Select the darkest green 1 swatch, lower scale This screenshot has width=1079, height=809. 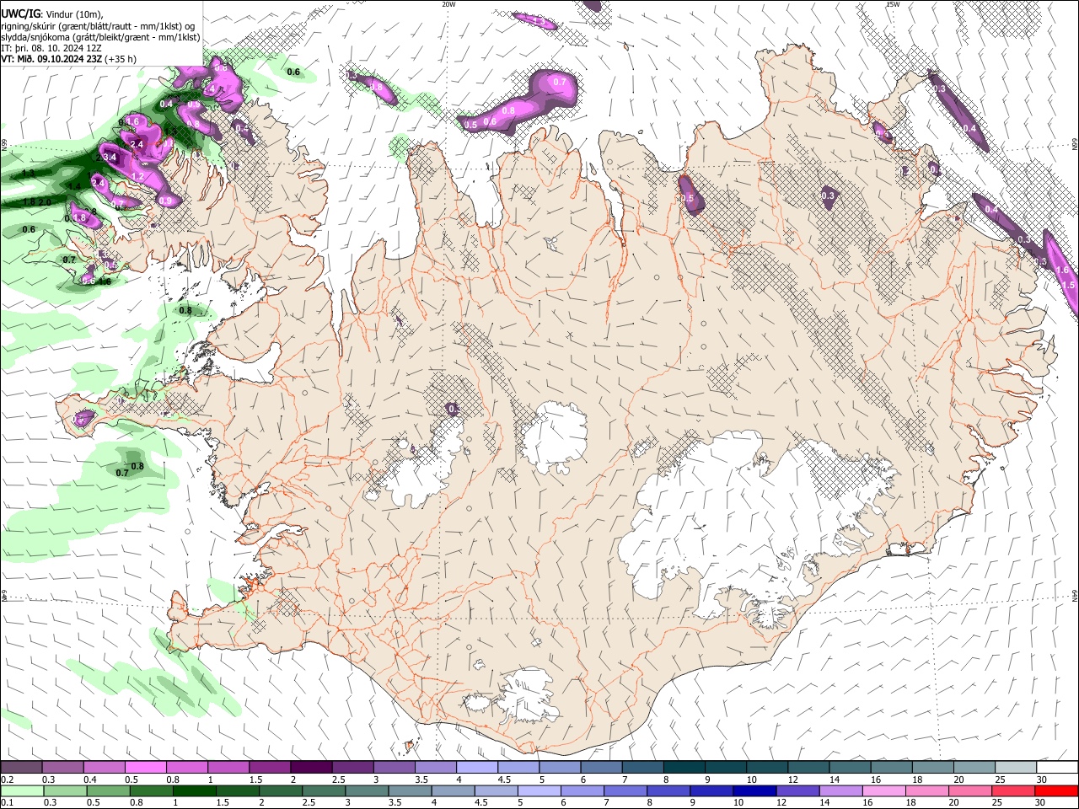pyautogui.click(x=195, y=790)
